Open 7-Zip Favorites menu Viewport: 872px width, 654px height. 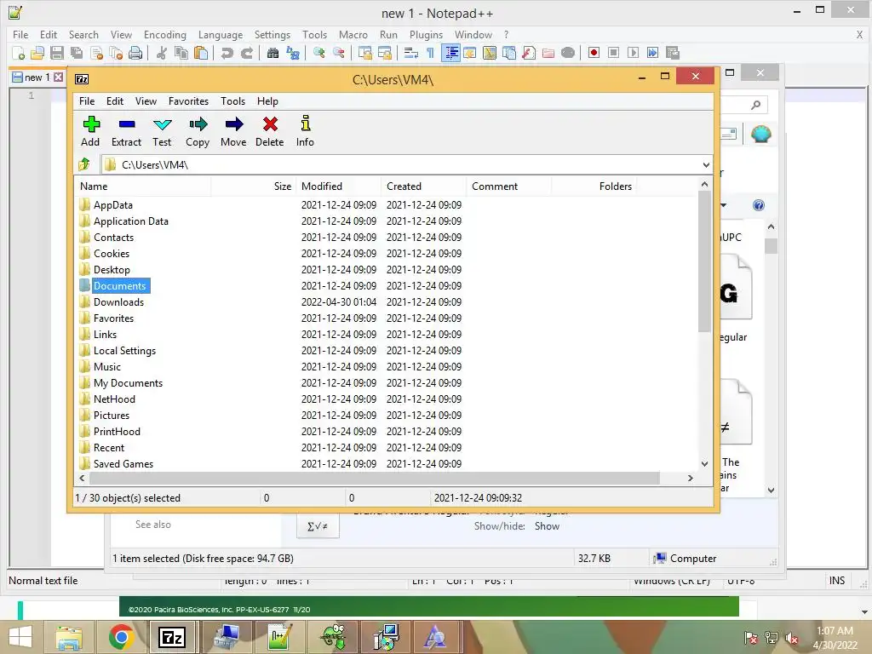[188, 101]
